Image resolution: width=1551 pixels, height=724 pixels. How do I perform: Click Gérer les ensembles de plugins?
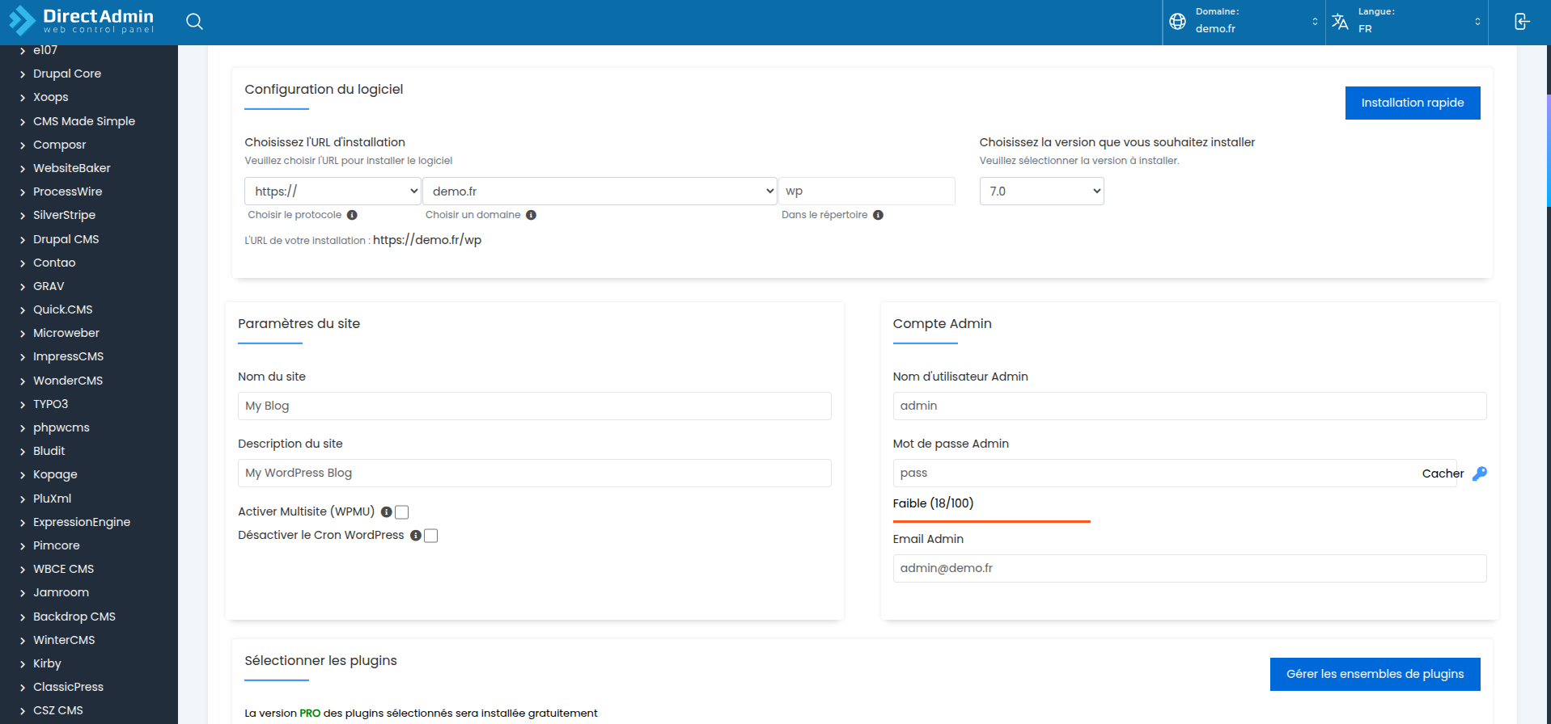pos(1375,674)
